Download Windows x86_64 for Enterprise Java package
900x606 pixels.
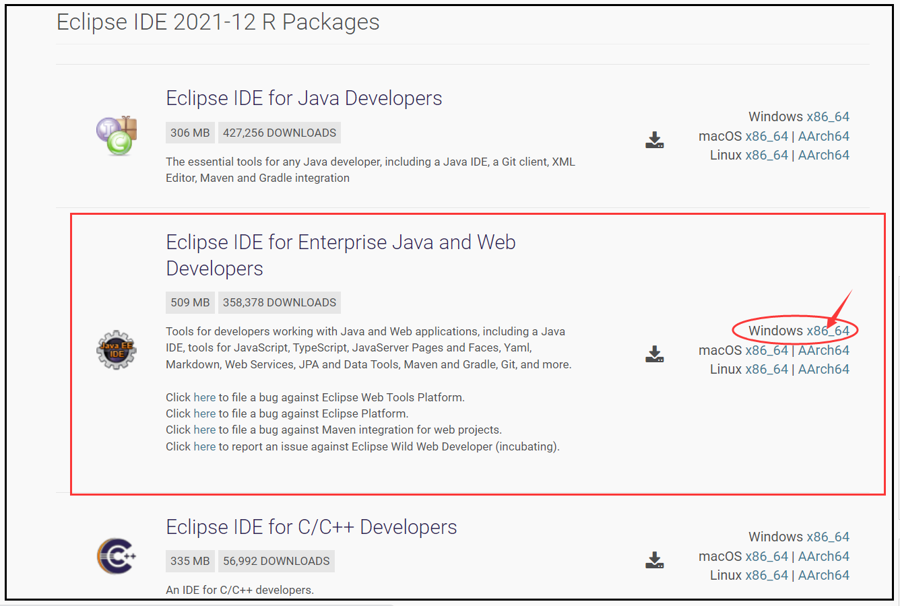tap(828, 331)
